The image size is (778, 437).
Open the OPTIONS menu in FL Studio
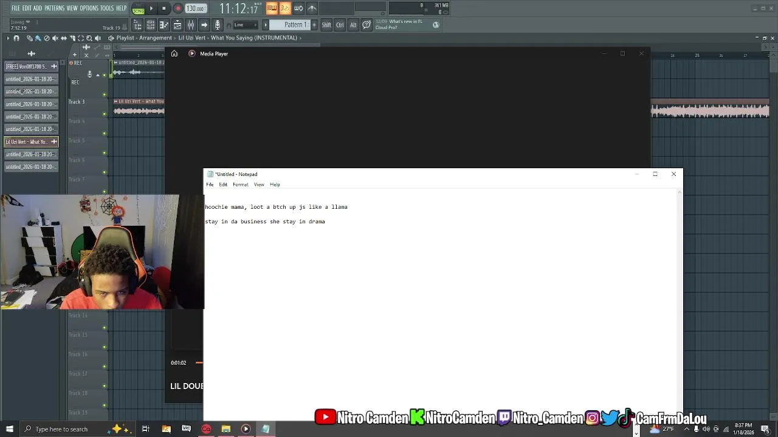pos(89,8)
